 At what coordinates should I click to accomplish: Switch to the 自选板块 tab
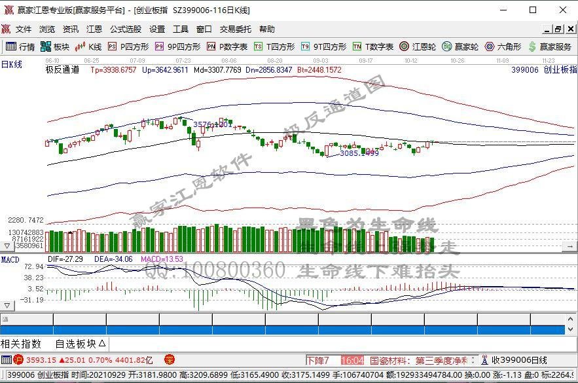[81, 344]
